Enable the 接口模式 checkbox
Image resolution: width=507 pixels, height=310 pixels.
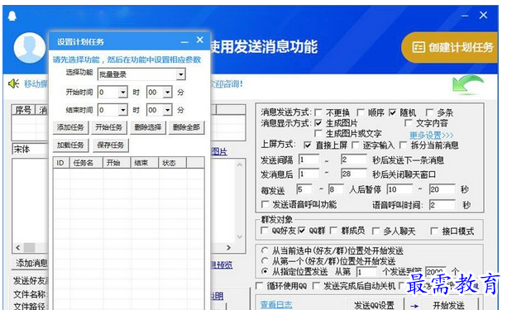click(434, 231)
